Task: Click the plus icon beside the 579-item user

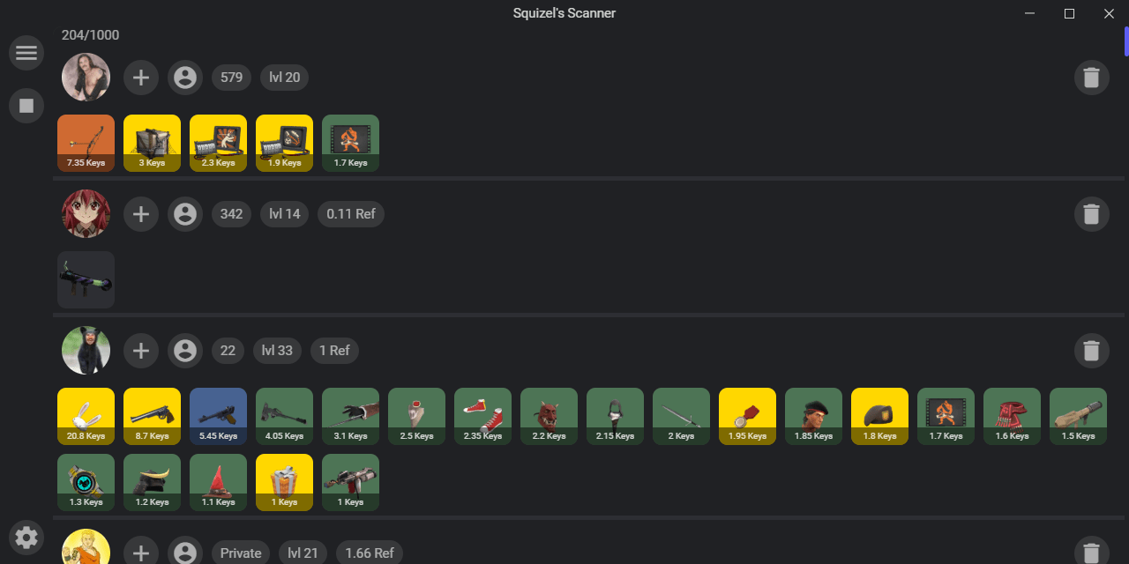Action: [x=141, y=77]
